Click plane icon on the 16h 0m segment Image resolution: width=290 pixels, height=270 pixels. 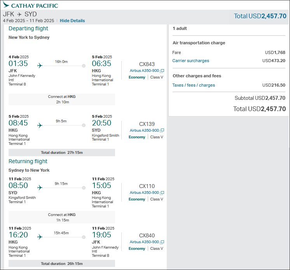click(40, 65)
